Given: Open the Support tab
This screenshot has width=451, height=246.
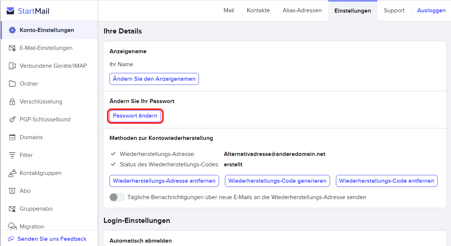Looking at the screenshot, I should (394, 10).
